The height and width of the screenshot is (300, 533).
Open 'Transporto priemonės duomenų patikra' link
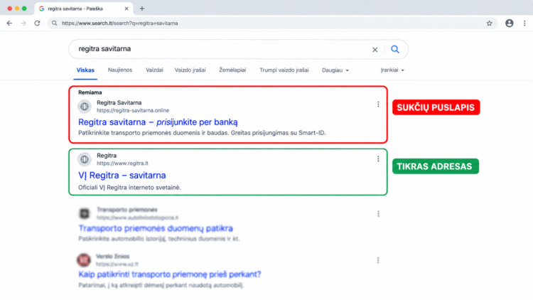[x=156, y=228]
